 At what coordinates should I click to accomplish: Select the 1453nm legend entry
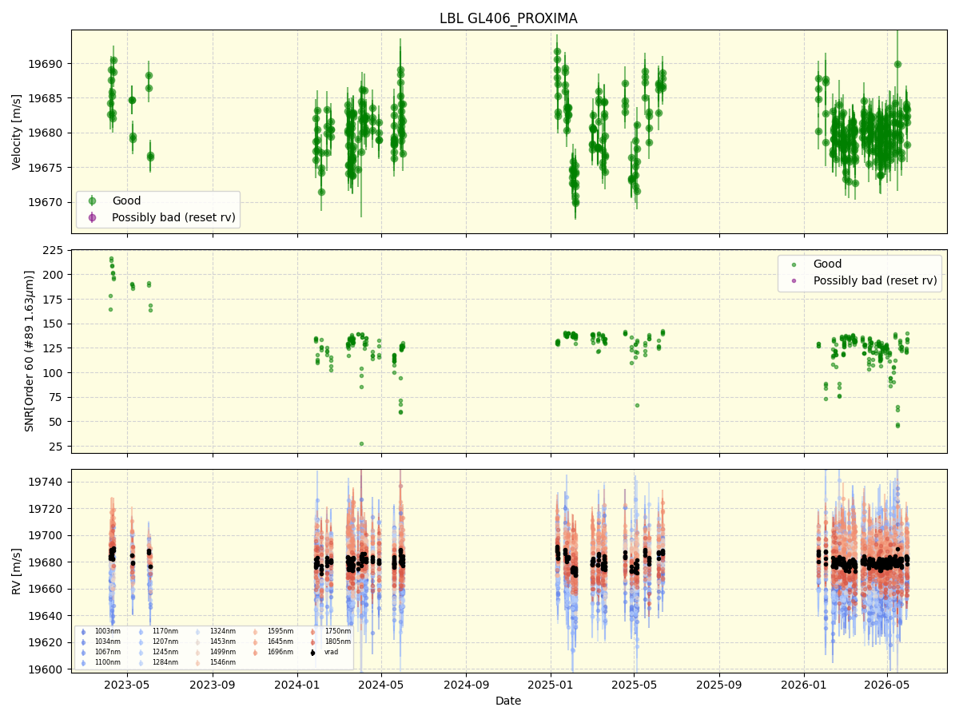[x=222, y=642]
